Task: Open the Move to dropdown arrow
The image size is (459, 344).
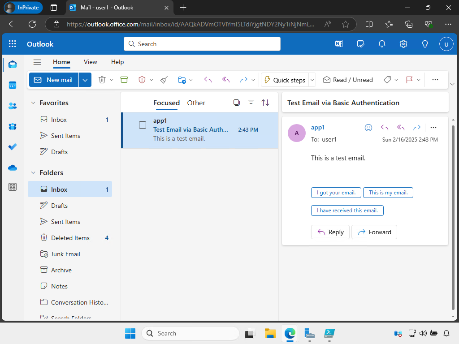Action: point(191,80)
